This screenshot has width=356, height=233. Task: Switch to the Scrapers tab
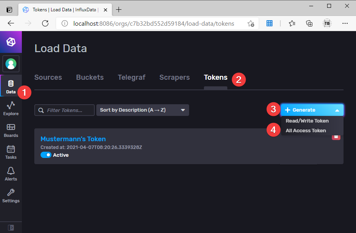click(x=174, y=77)
